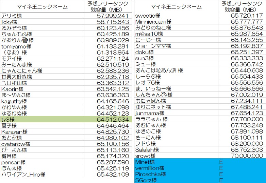Viewport: 266px width, 183px height.
Task: Click the るみぞう様 cell
Action: (x=42, y=28)
